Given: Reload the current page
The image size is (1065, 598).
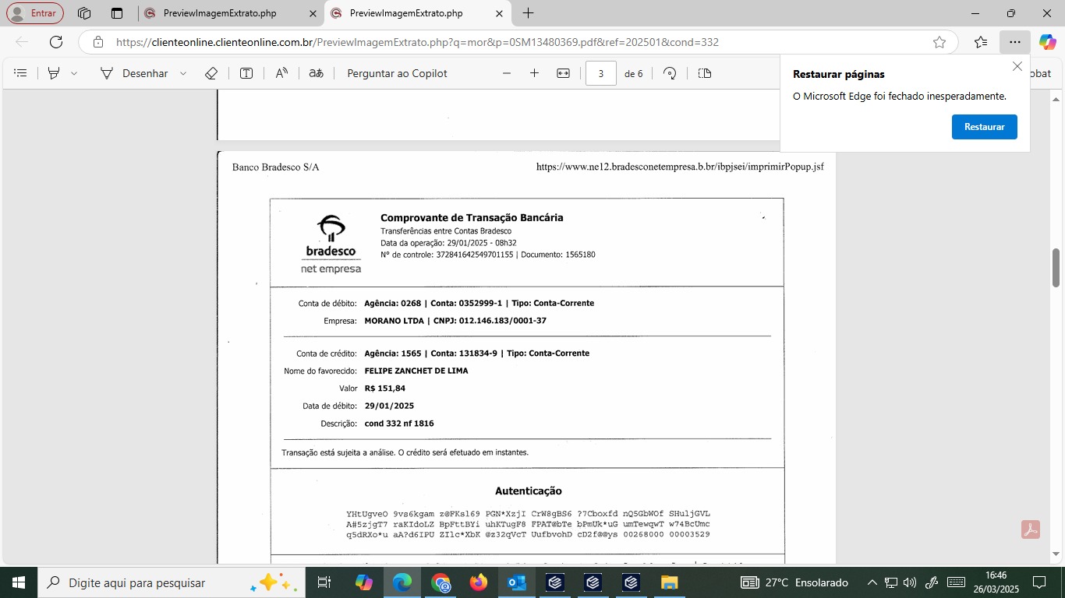Looking at the screenshot, I should [x=56, y=42].
